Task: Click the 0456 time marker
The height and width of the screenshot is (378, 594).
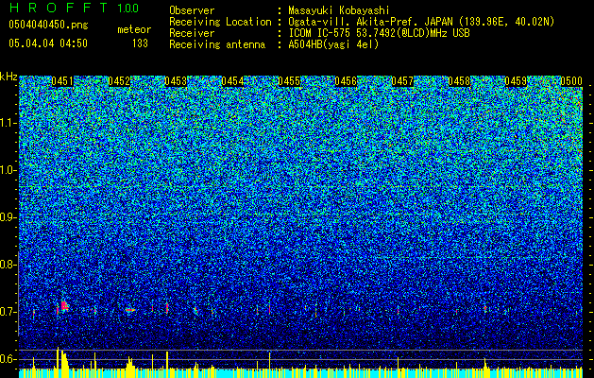Action: click(x=346, y=81)
